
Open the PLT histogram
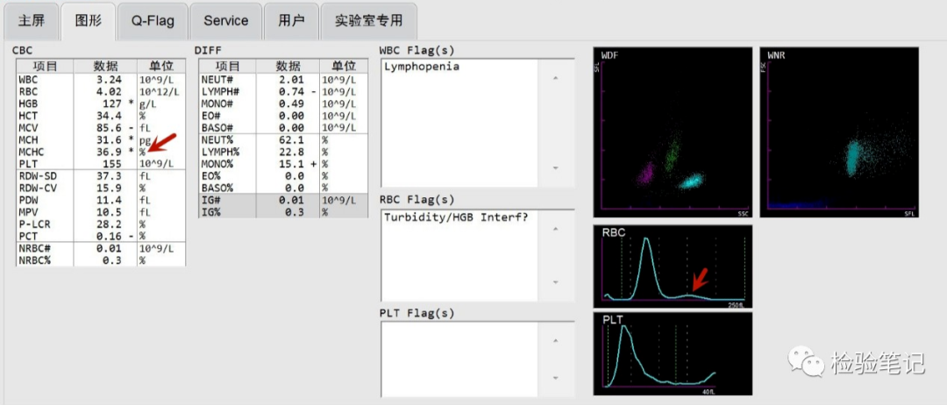click(673, 353)
